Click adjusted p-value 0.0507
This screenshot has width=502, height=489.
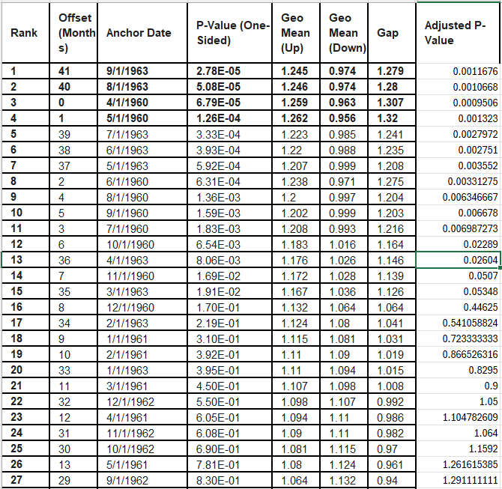click(x=458, y=276)
